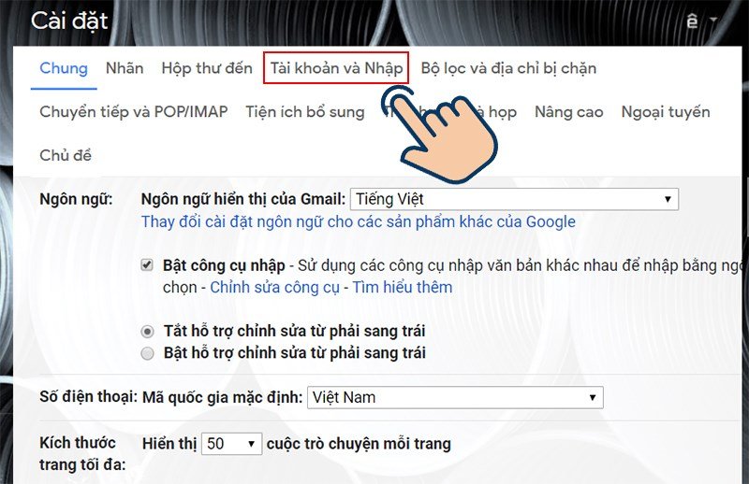The image size is (749, 484).
Task: Open Bộ lọc và địa chỉ bị chặn tab
Action: point(508,68)
